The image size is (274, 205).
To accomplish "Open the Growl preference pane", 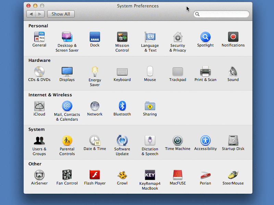I will 122,175.
